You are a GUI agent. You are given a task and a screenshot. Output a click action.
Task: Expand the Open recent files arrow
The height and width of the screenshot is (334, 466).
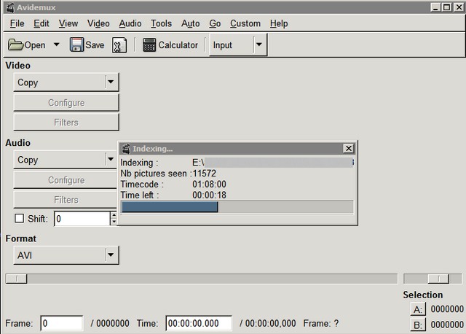click(x=57, y=44)
